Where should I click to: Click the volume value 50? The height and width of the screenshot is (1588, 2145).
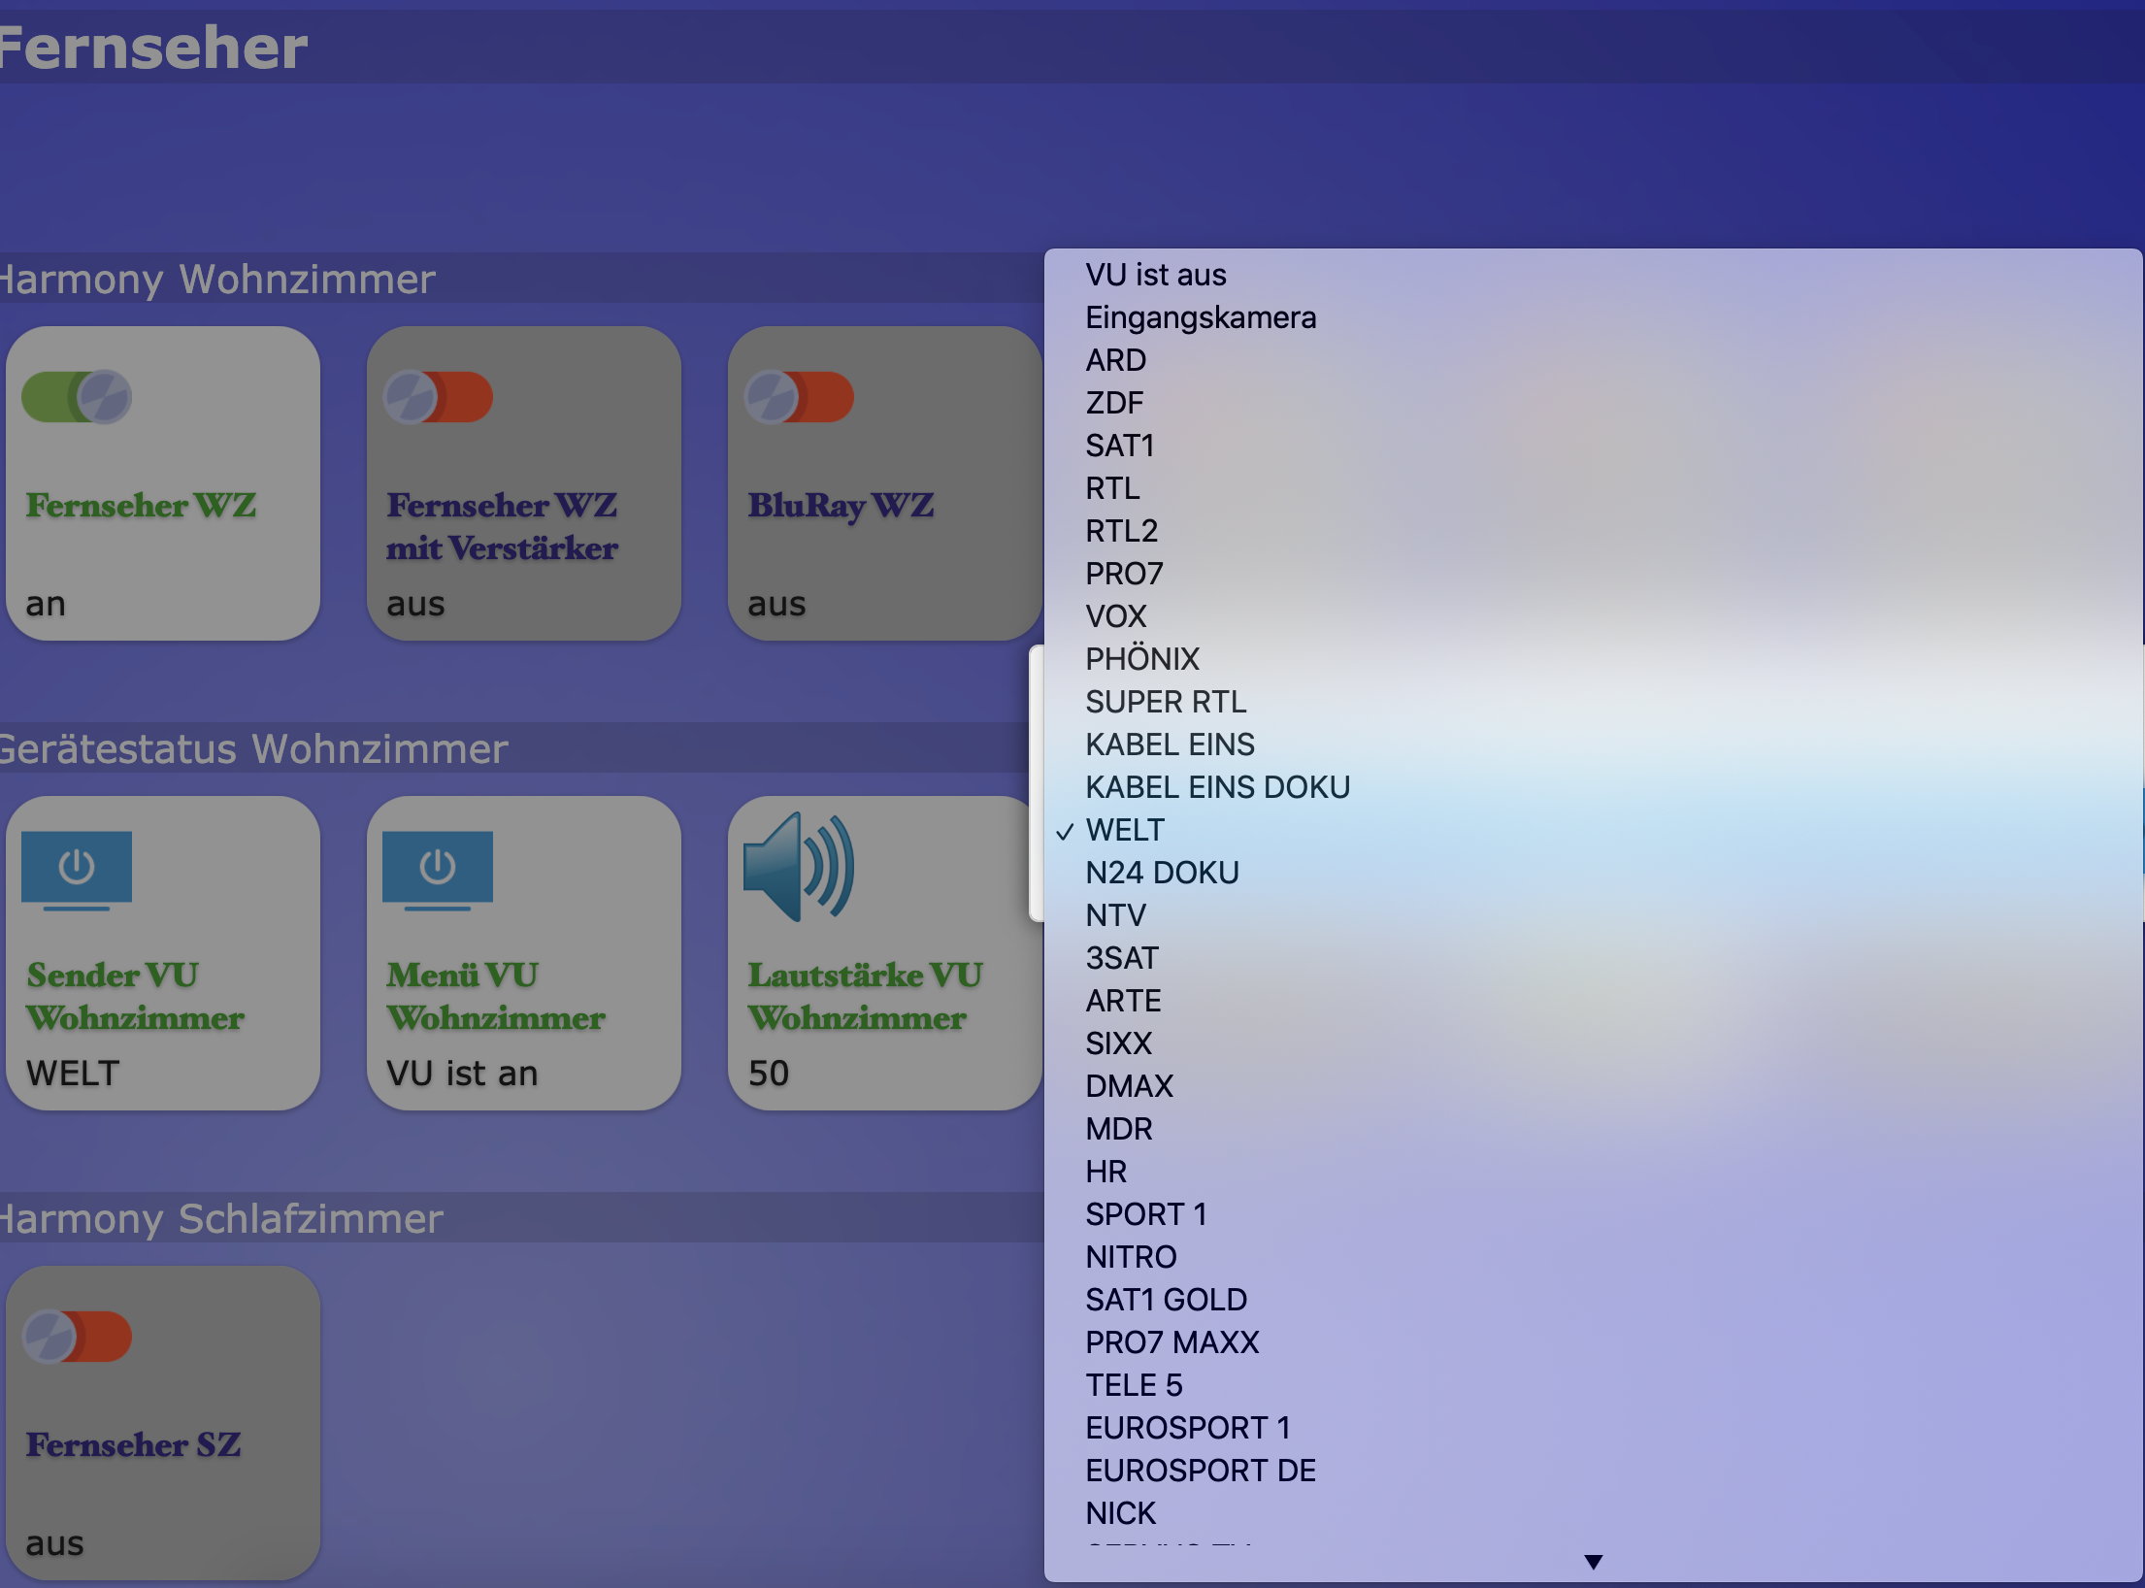click(x=769, y=1074)
